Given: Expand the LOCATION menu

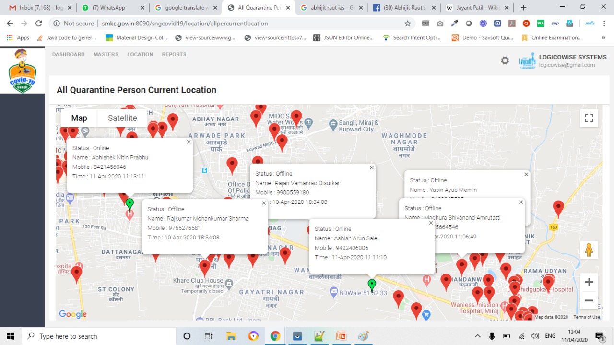Looking at the screenshot, I should pos(140,54).
